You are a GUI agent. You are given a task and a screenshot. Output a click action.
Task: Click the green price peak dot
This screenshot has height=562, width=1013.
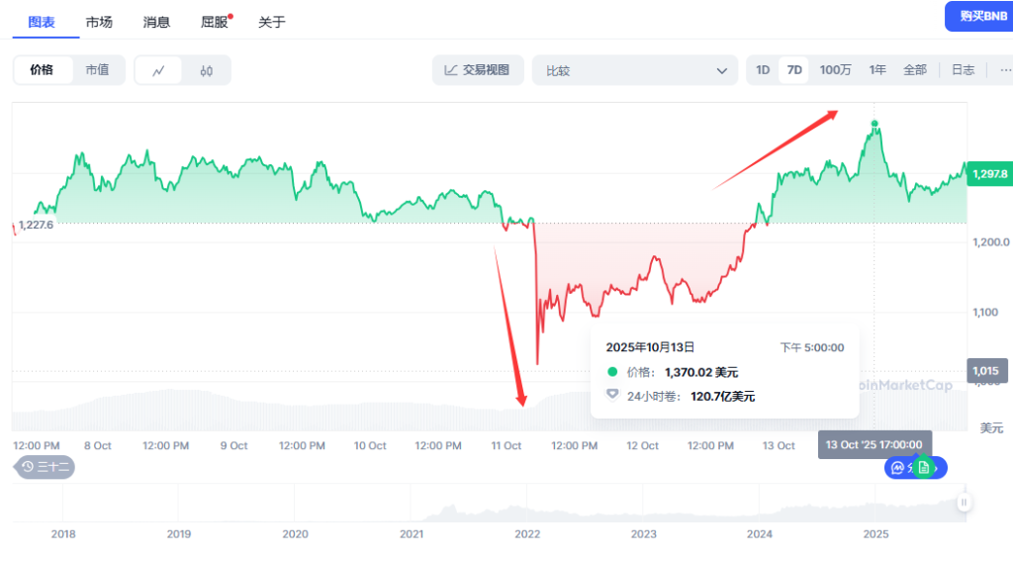click(875, 125)
